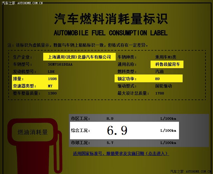Screen dimensions: 213x174
Task: Click the 通用名称 label
Action: tap(127, 64)
